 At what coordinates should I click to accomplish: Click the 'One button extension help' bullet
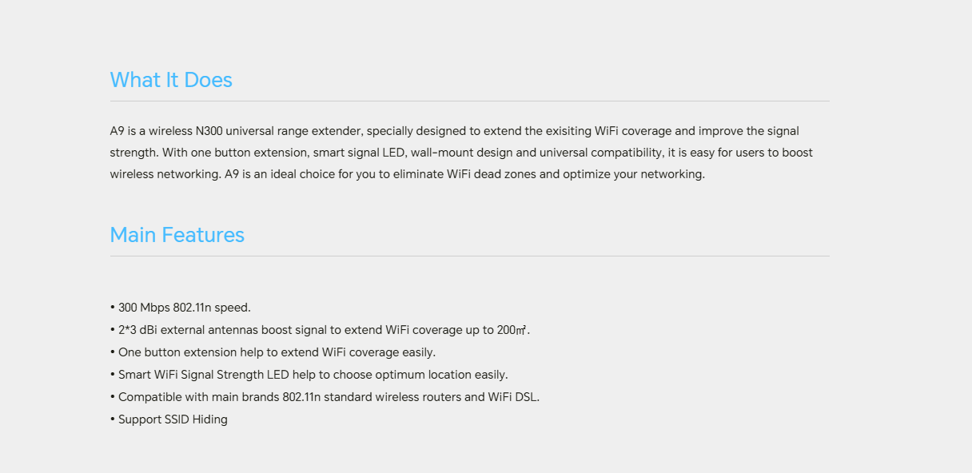click(273, 352)
